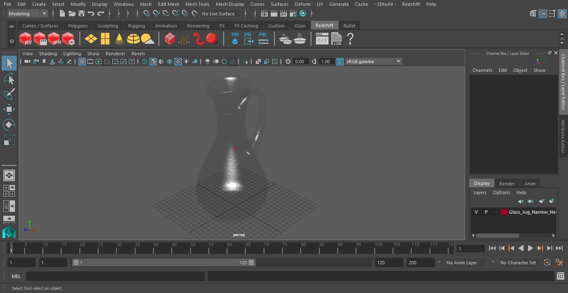
Task: Open the No Character Set dropdown
Action: tap(519, 263)
